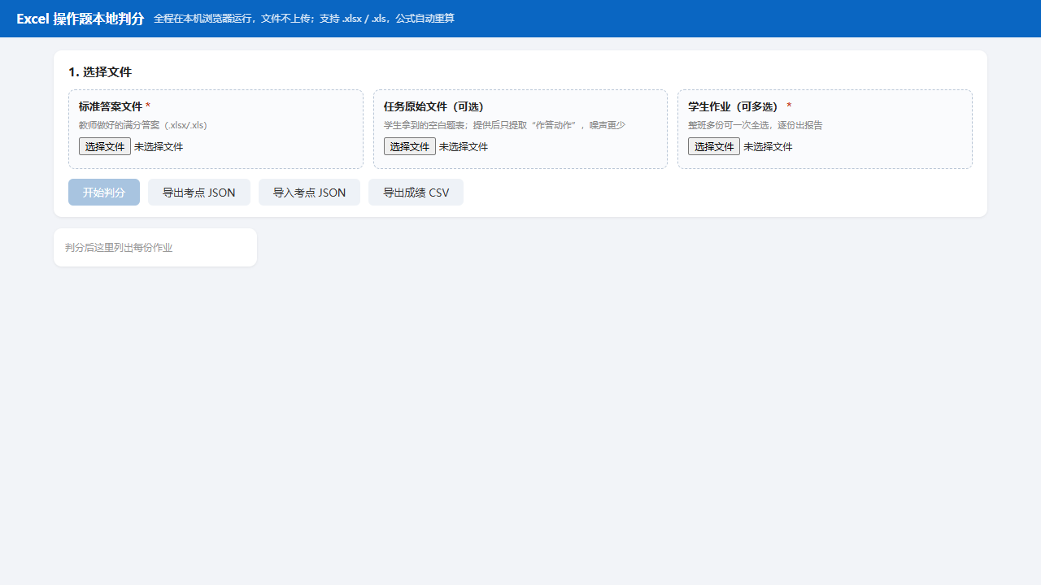Click the 标准答案文件 label
The image size is (1041, 585).
click(x=111, y=106)
